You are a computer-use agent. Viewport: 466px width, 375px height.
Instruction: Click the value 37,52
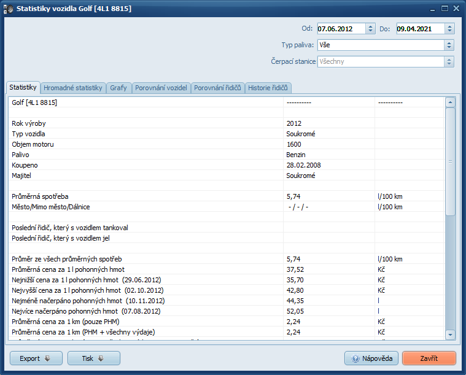click(x=295, y=269)
